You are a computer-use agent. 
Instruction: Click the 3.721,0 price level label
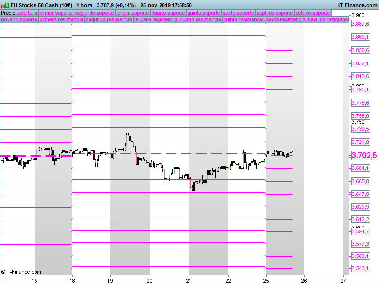click(x=360, y=142)
